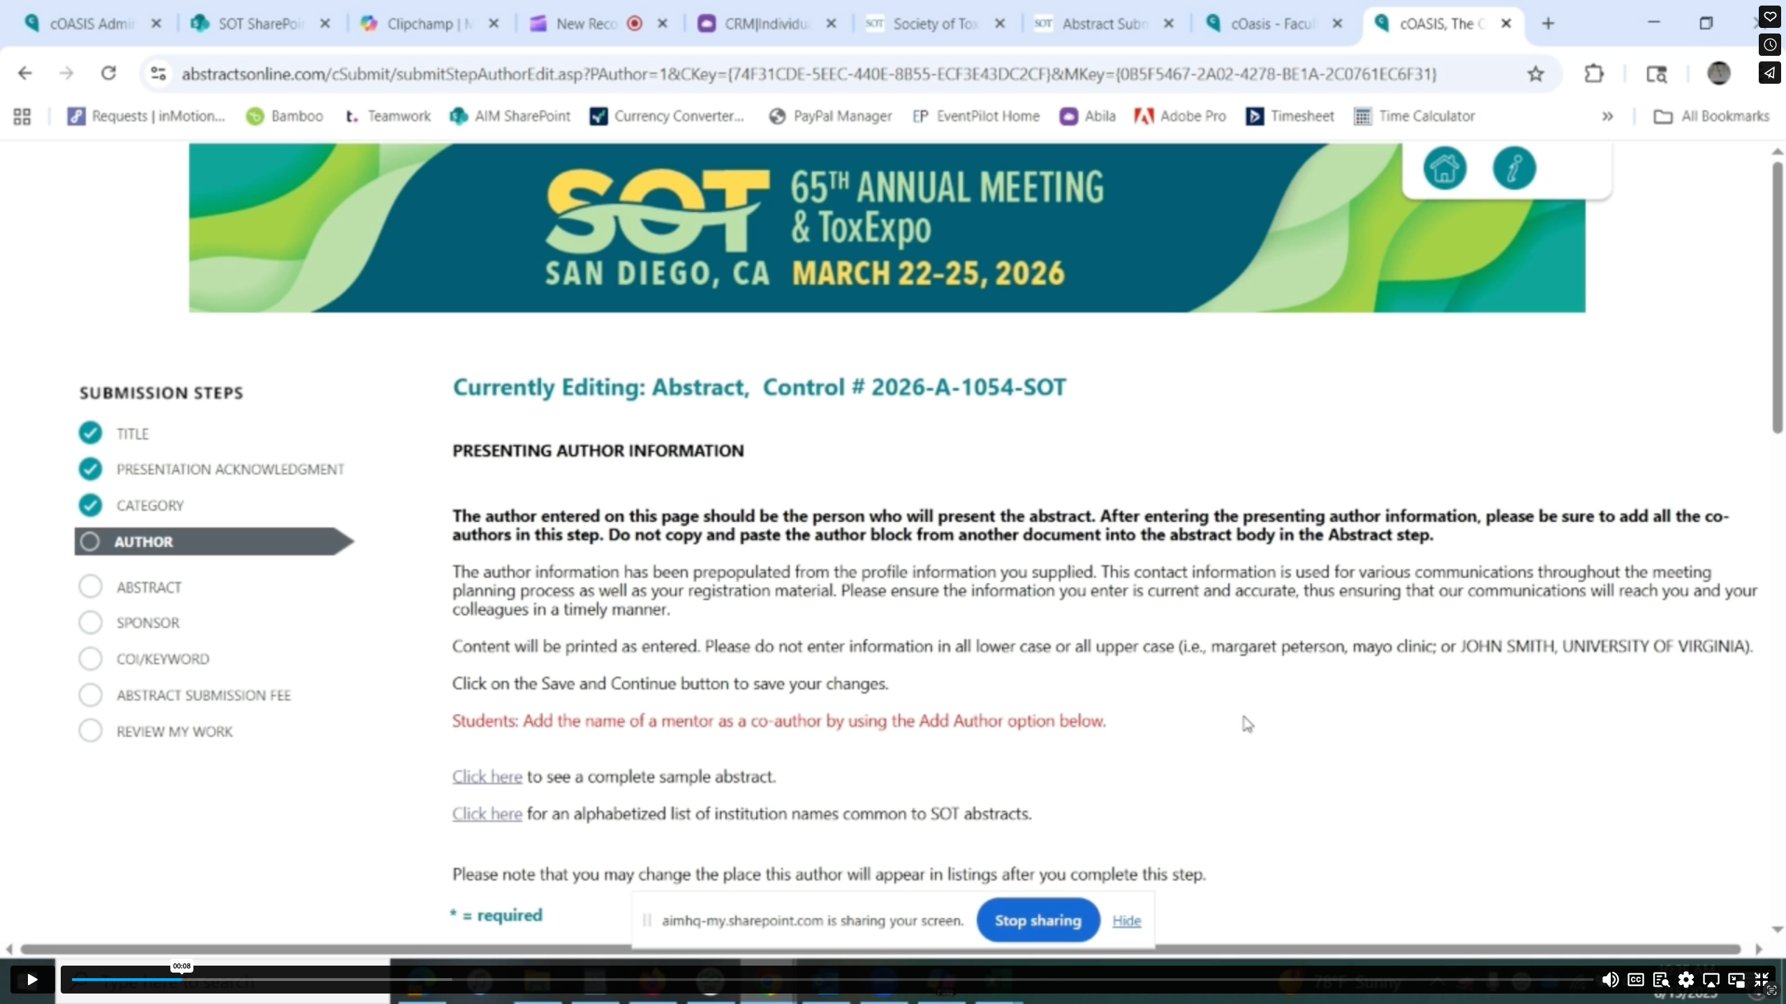Open video player settings gear
This screenshot has height=1004, width=1786.
tap(1685, 980)
